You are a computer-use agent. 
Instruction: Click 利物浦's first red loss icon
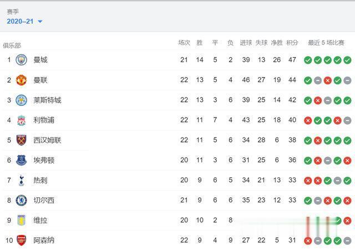pyautogui.click(x=308, y=120)
